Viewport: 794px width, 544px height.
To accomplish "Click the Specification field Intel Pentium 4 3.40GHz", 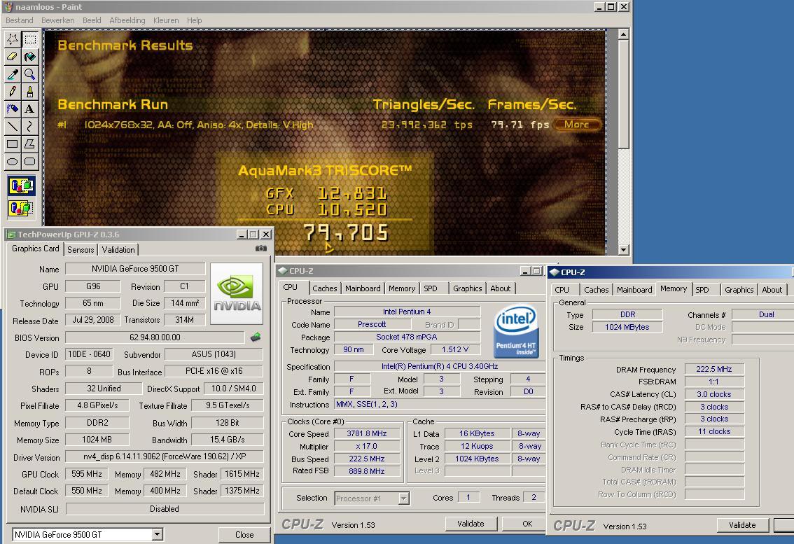I will click(x=440, y=366).
